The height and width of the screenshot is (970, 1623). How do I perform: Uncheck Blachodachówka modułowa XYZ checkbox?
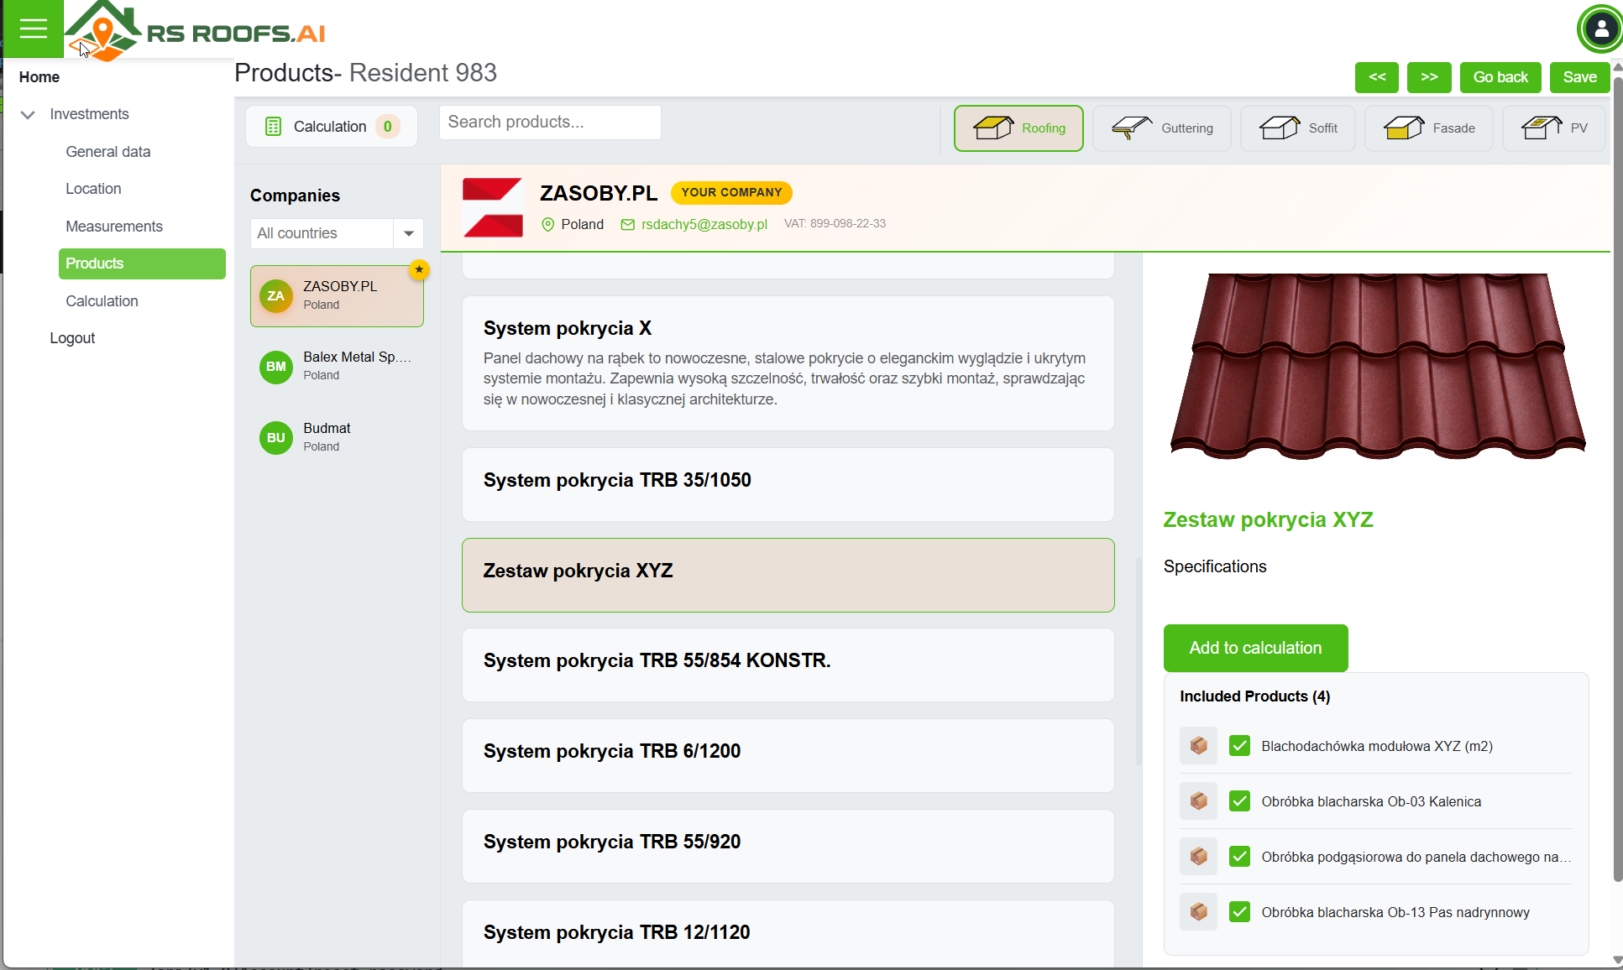pos(1239,746)
